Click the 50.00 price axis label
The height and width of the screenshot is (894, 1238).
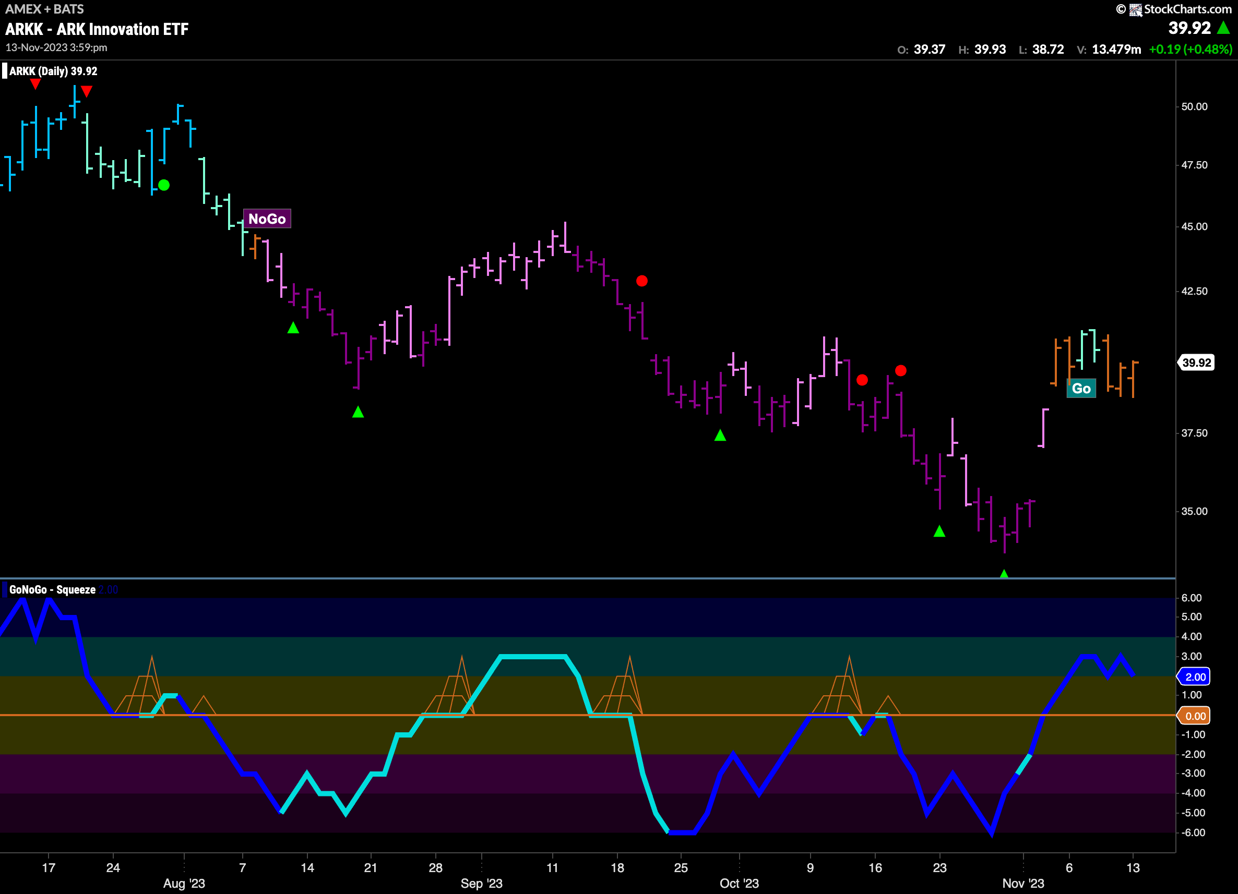1194,106
